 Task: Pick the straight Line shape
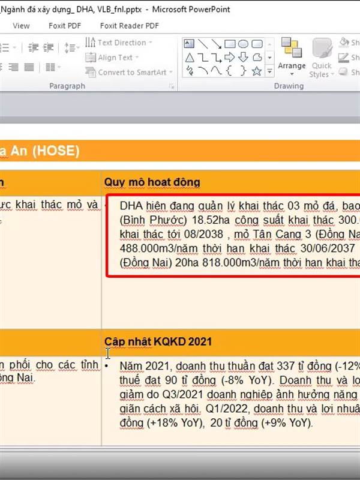click(x=203, y=44)
